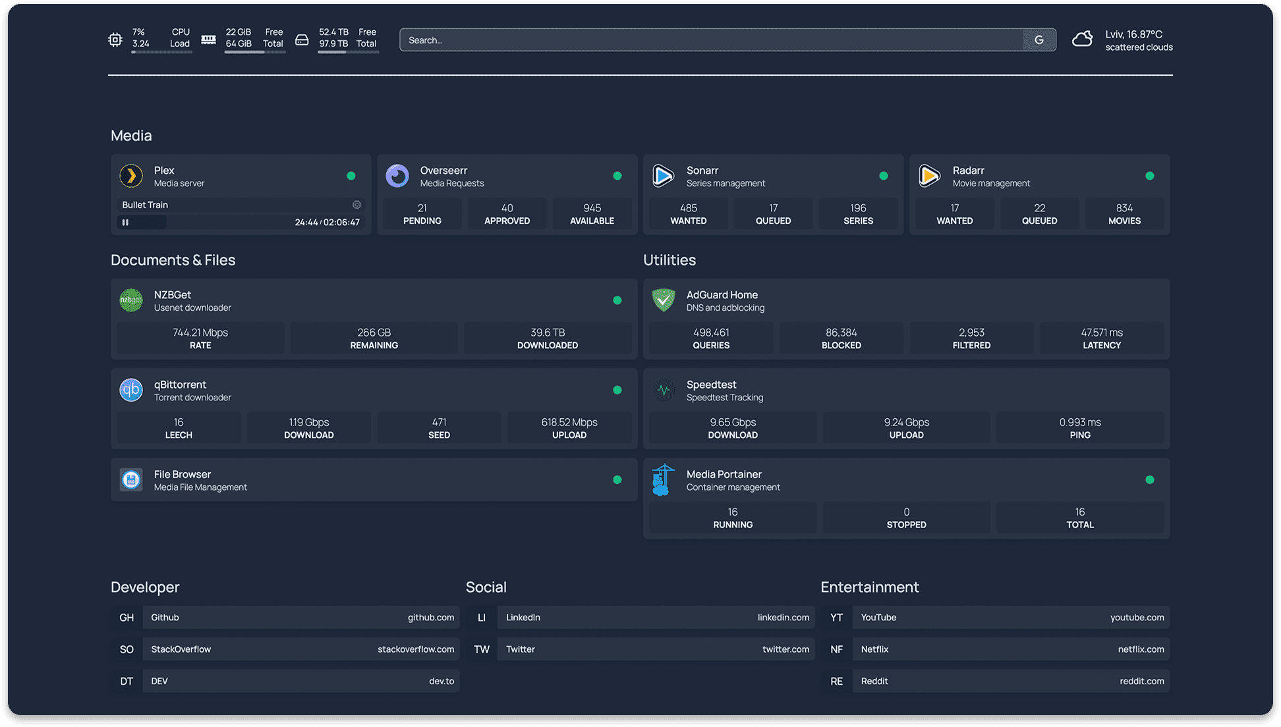The image size is (1281, 727).
Task: Click the CPU usage chip icon
Action: click(x=115, y=40)
